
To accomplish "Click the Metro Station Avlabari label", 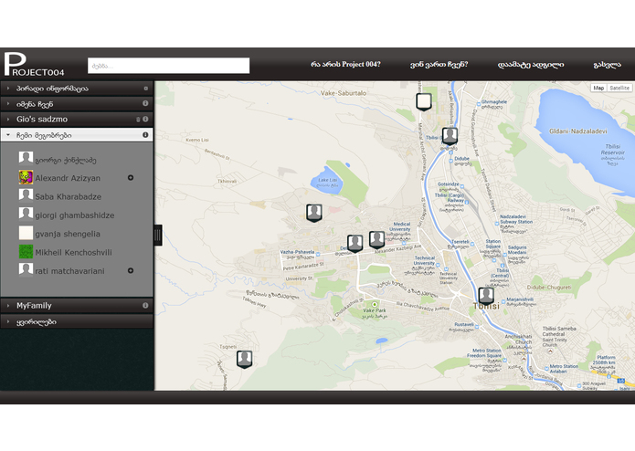I will [564, 369].
